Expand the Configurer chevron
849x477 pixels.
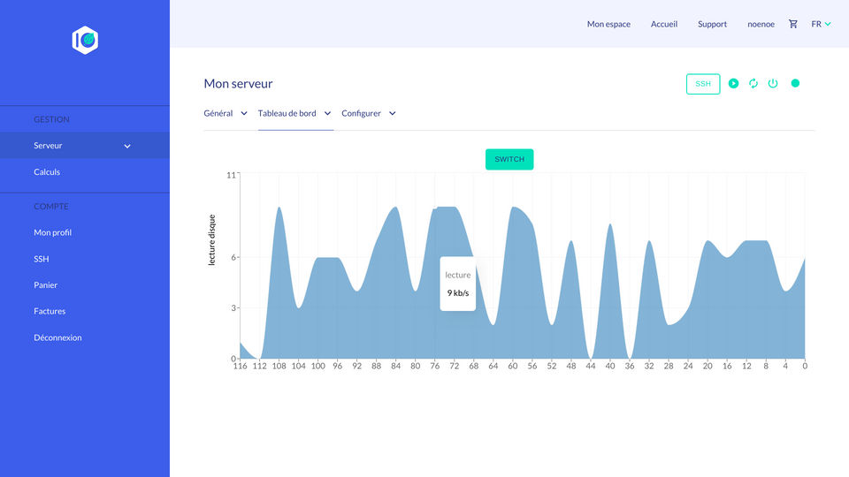(x=393, y=114)
